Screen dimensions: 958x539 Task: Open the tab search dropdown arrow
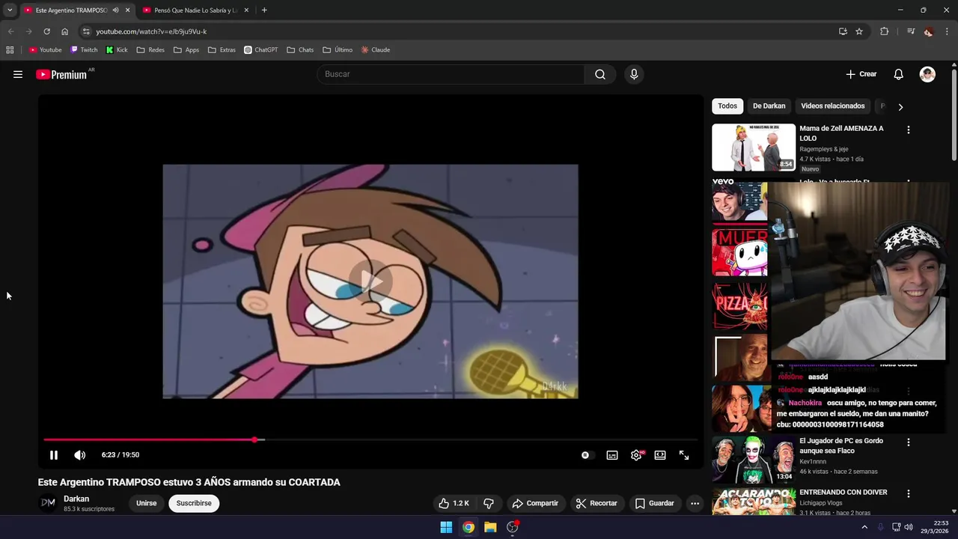click(10, 10)
